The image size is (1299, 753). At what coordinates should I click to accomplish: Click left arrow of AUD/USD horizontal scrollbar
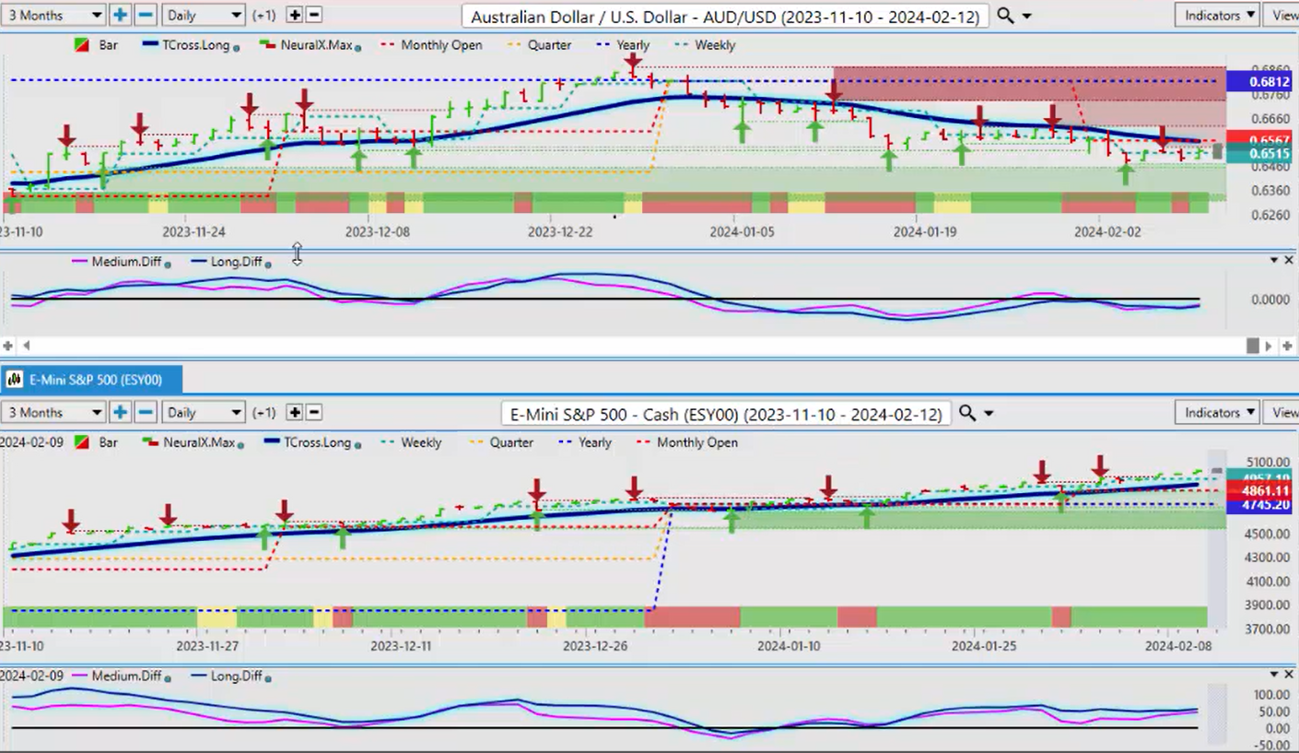pyautogui.click(x=26, y=346)
